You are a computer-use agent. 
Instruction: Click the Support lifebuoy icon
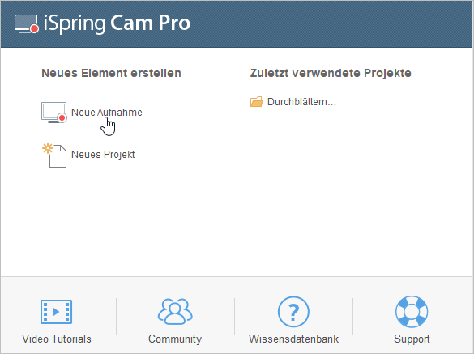(412, 312)
